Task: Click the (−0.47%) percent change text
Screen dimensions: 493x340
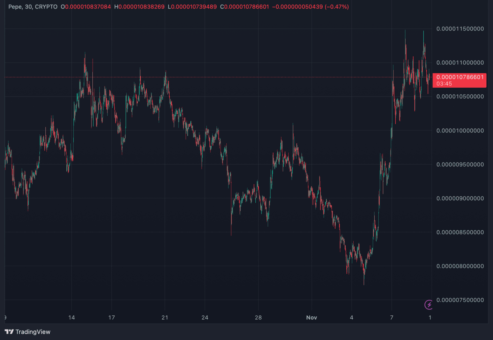Action: (x=337, y=7)
